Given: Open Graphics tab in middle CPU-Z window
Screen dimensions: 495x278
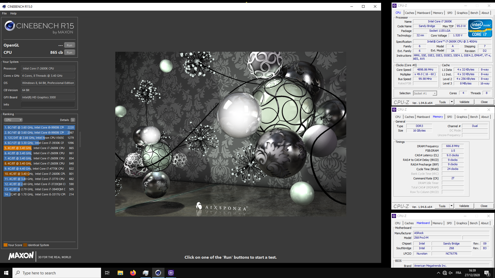Looking at the screenshot, I should (462, 117).
